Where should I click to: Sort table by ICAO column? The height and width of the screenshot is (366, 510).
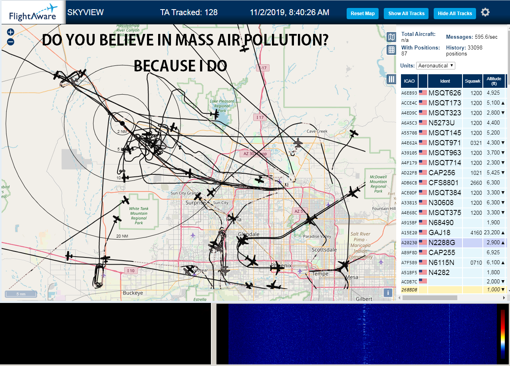click(409, 81)
